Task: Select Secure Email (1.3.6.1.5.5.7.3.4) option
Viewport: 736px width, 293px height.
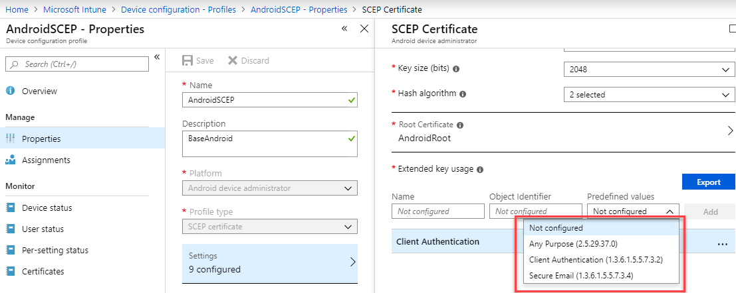Action: click(601, 276)
